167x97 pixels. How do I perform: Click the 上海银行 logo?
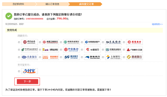click(114, 57)
